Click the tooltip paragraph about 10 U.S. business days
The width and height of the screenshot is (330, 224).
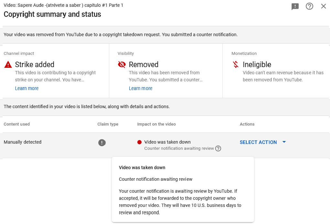click(x=180, y=202)
